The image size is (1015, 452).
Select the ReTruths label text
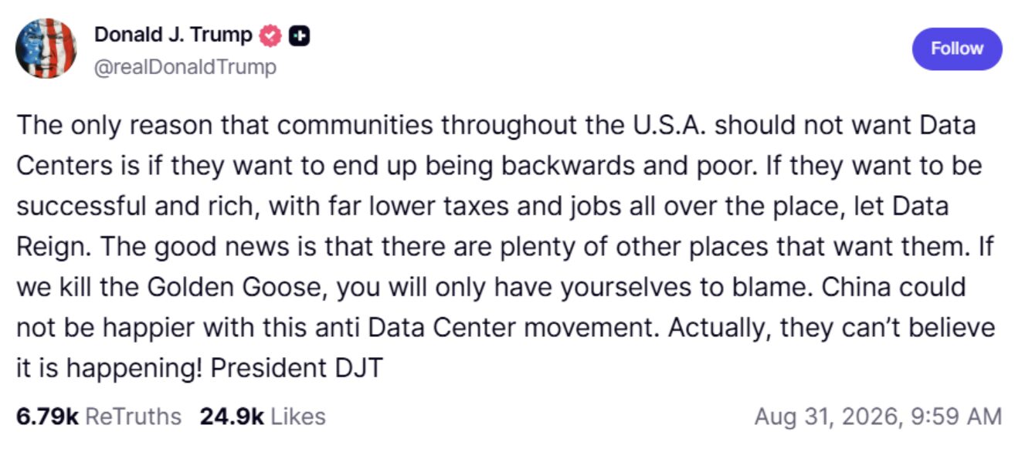click(x=133, y=417)
